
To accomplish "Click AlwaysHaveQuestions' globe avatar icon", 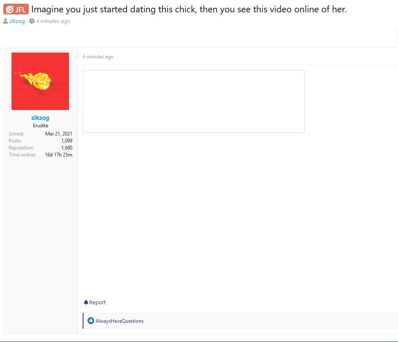I will pos(91,321).
